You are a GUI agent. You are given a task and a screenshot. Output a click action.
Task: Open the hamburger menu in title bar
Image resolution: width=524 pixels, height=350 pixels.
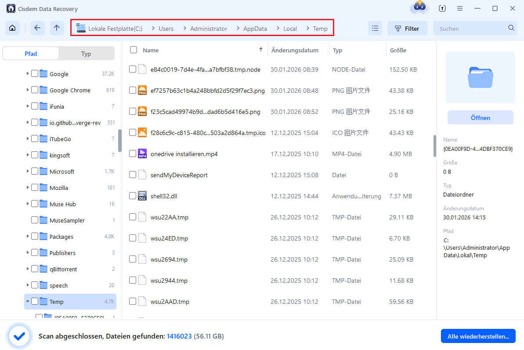459,8
